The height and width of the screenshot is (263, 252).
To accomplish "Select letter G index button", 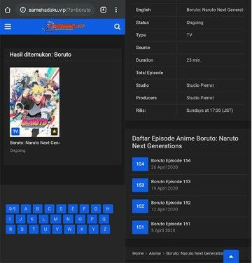I will [x=96, y=208].
